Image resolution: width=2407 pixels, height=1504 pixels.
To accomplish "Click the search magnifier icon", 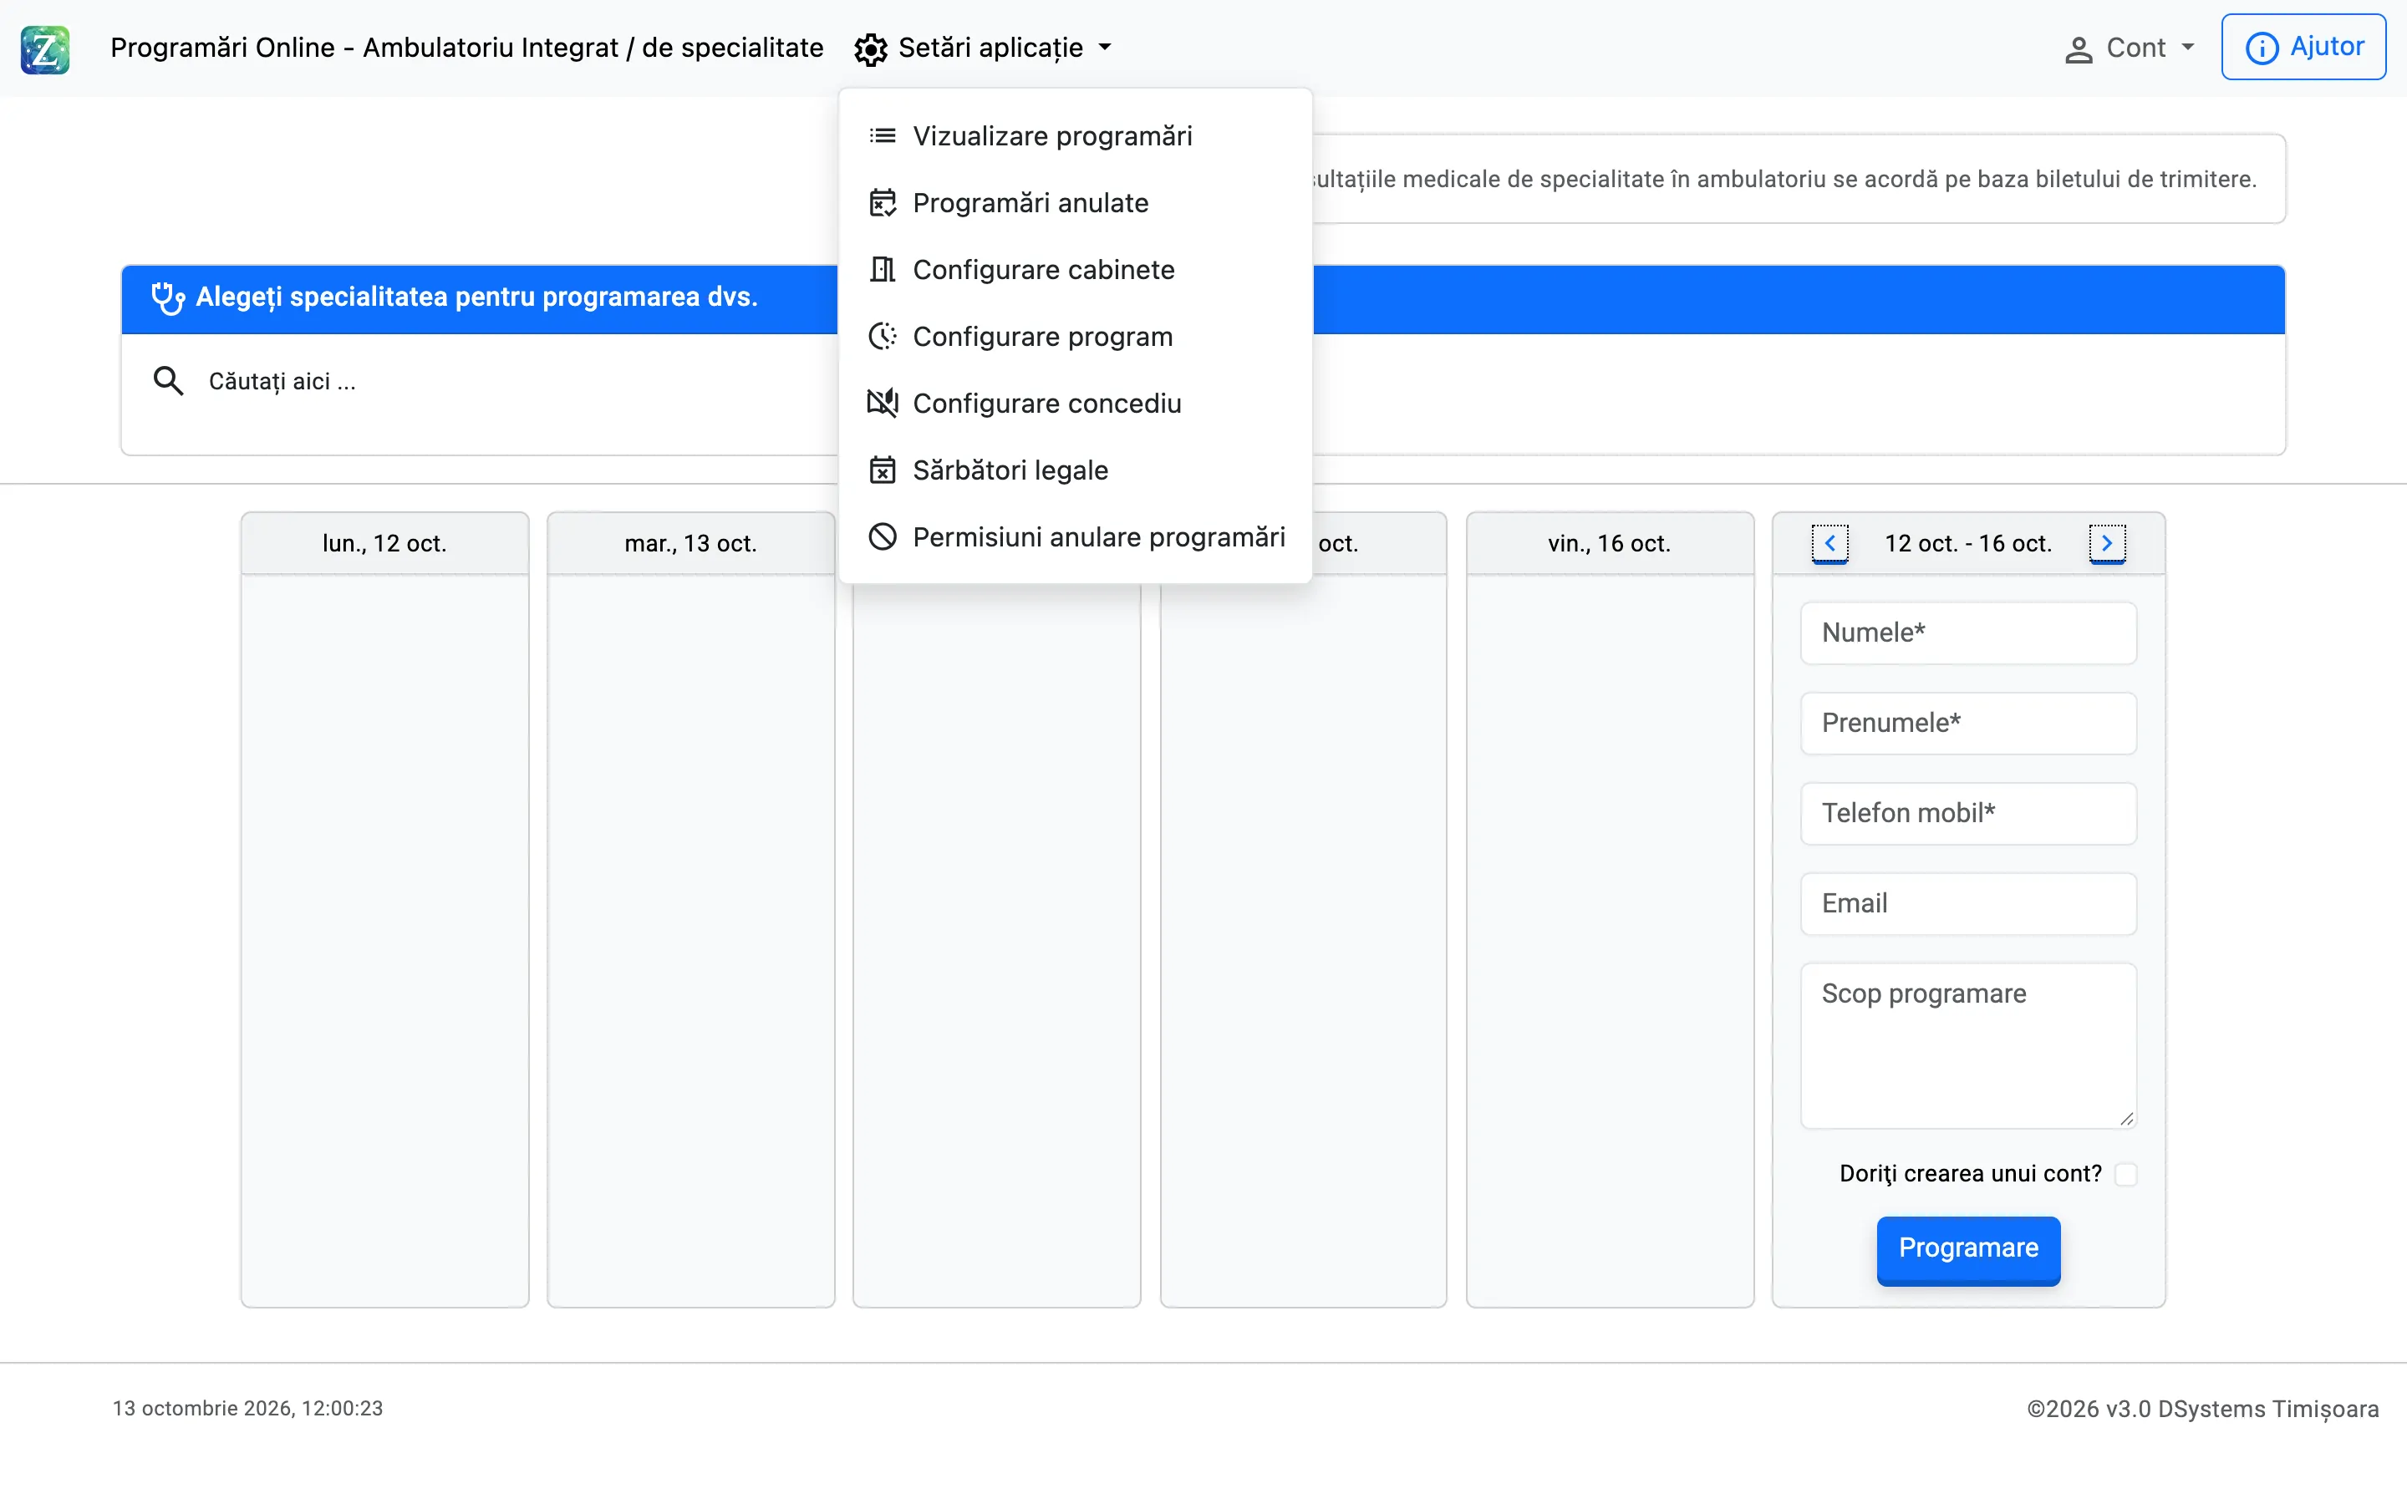I will click(168, 381).
